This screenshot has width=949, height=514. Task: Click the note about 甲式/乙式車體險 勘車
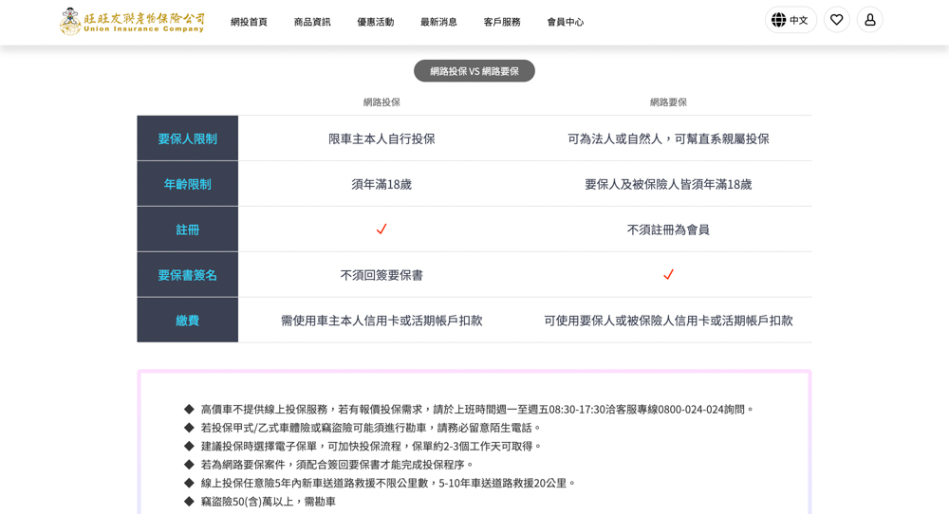(x=370, y=428)
